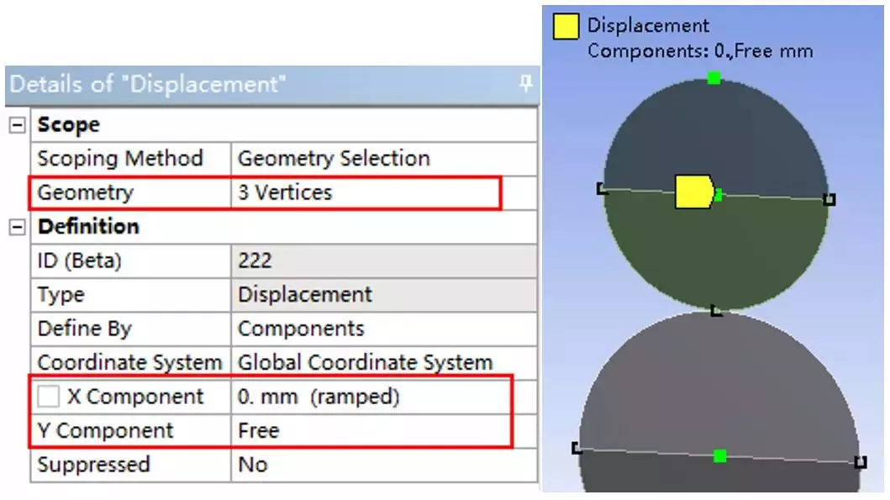This screenshot has width=890, height=500.
Task: Click the Type row label
Action: tap(61, 295)
